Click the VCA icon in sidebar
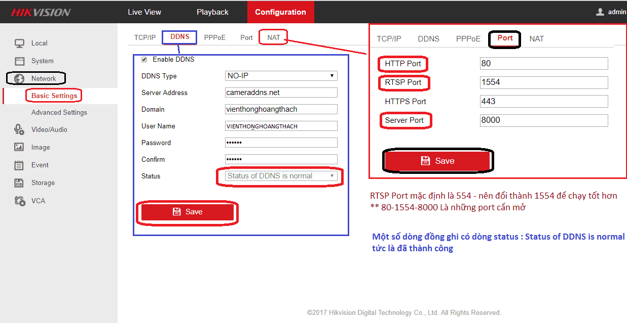The image size is (627, 323). [x=20, y=201]
